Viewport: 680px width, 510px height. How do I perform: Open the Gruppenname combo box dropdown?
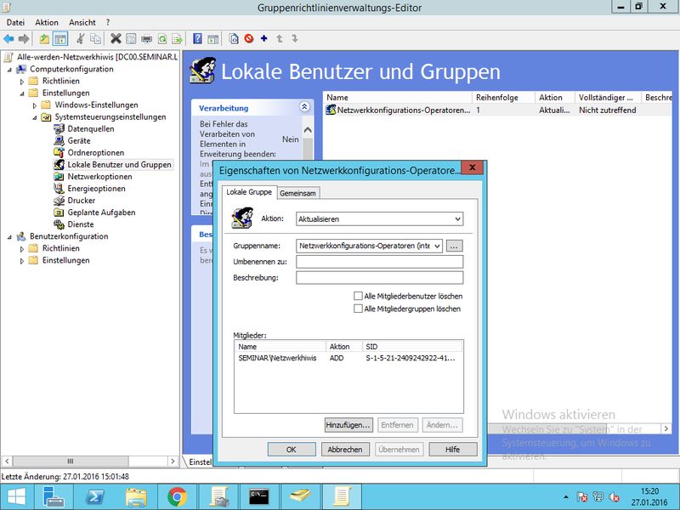438,246
